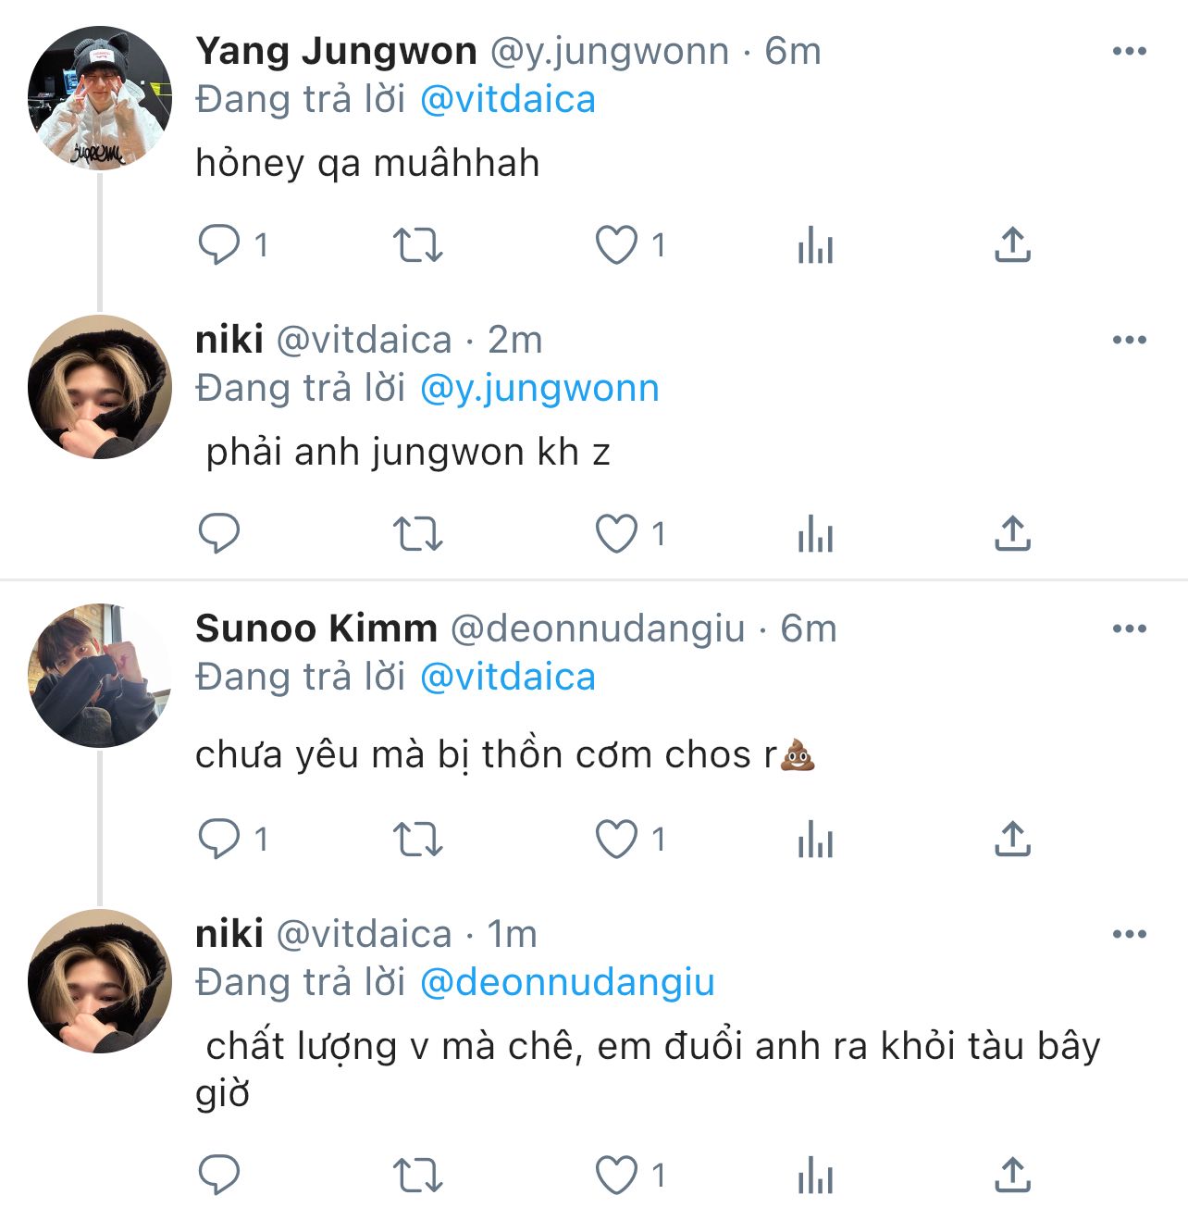Like Sunoo Kimm's tweet
1188x1220 pixels.
[x=616, y=840]
